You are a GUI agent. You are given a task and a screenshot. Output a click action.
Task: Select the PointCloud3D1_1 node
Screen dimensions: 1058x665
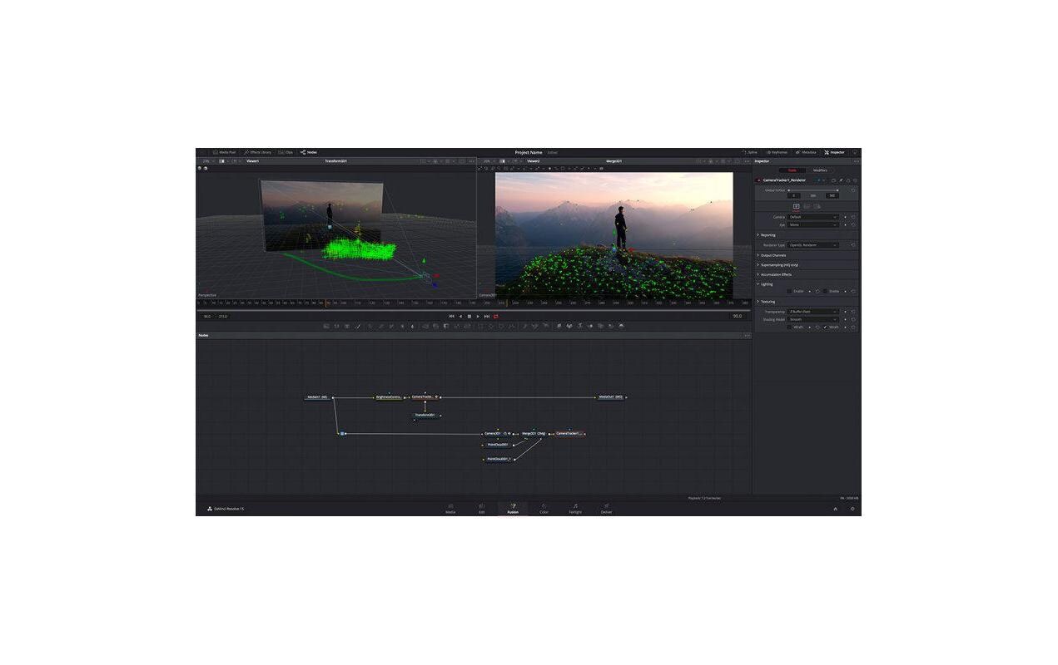(499, 459)
